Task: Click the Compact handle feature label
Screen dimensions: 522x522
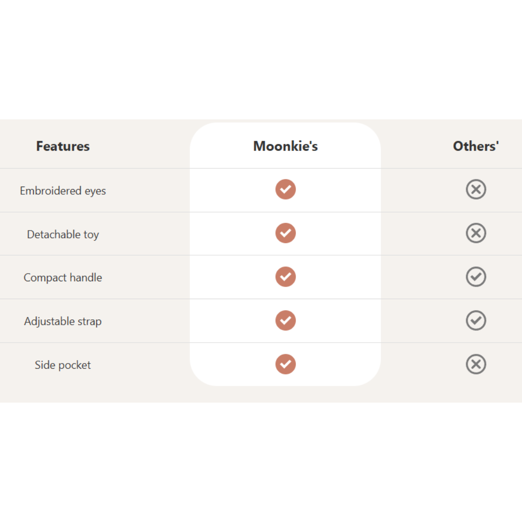Action: (x=63, y=278)
